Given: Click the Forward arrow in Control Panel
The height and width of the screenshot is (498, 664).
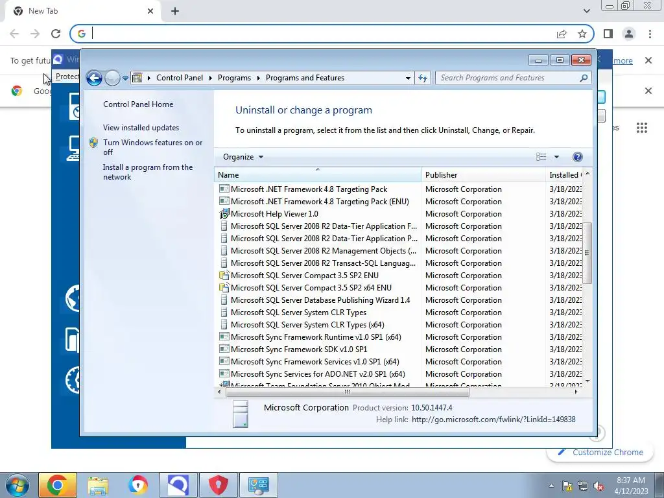Looking at the screenshot, I should (x=112, y=78).
